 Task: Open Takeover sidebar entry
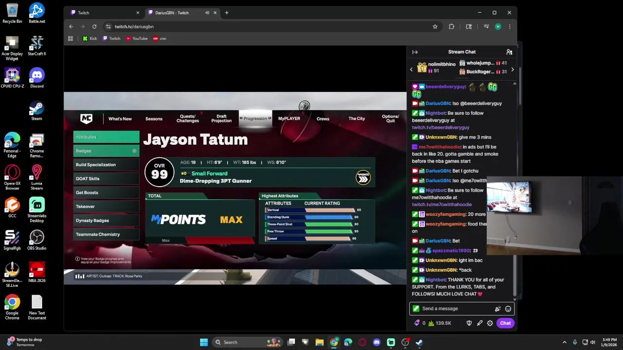pos(106,207)
